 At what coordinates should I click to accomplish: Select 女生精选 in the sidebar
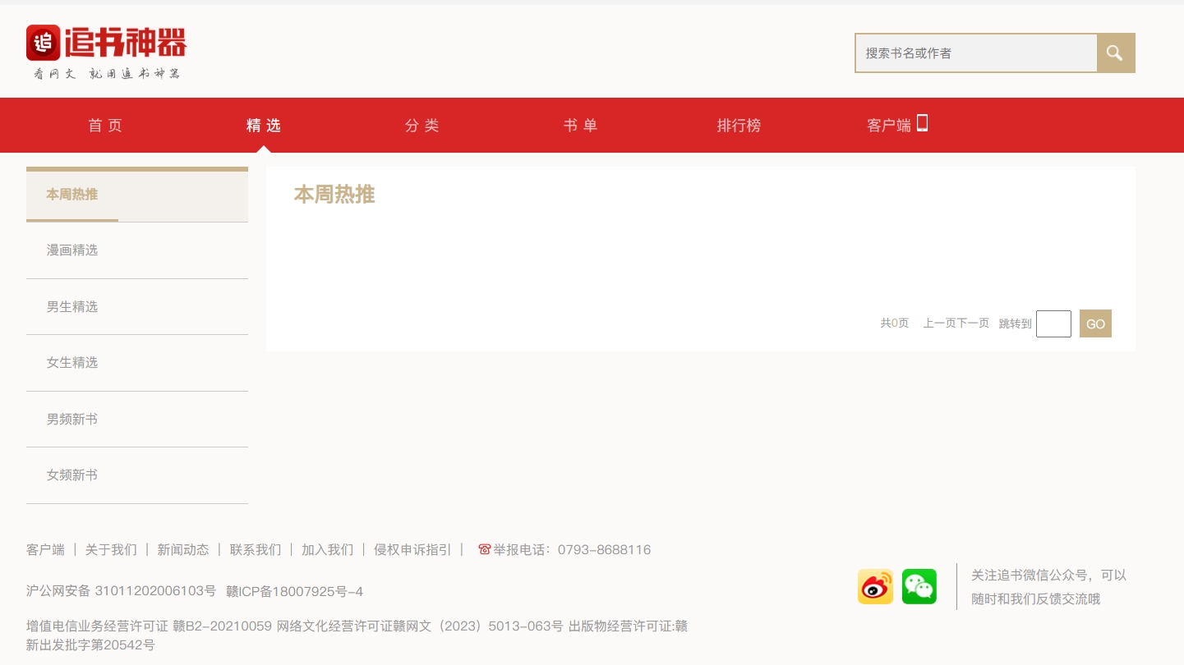137,363
